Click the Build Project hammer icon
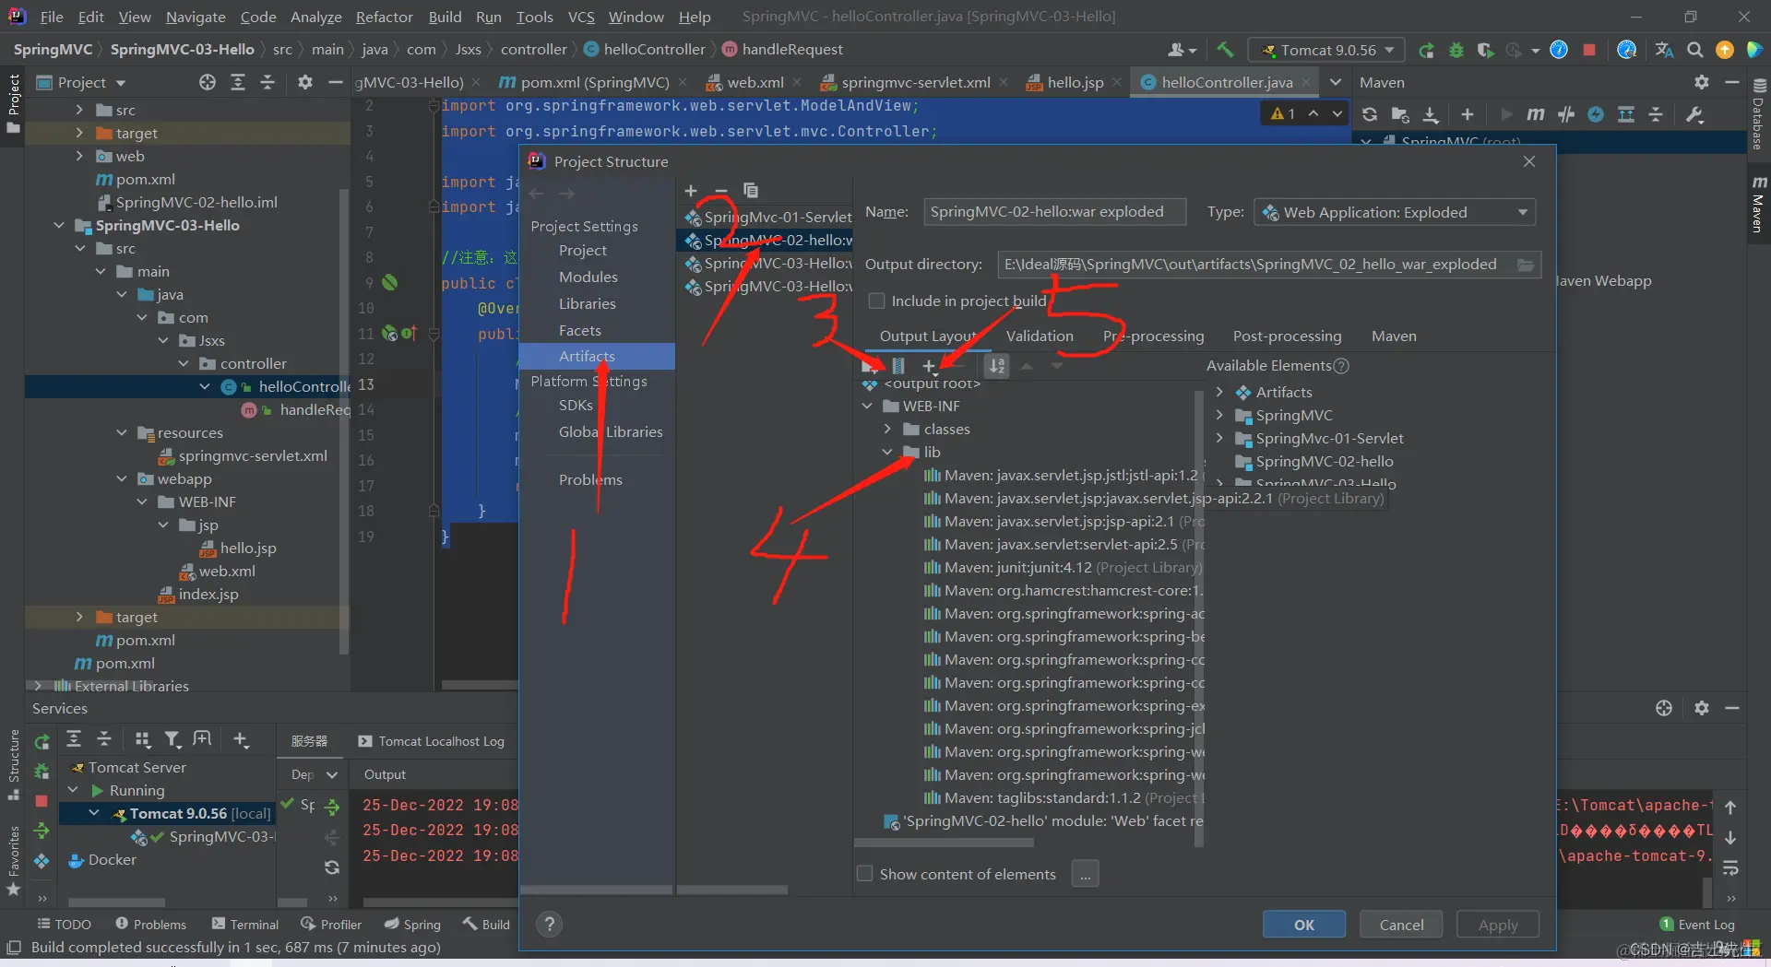 tap(1225, 50)
